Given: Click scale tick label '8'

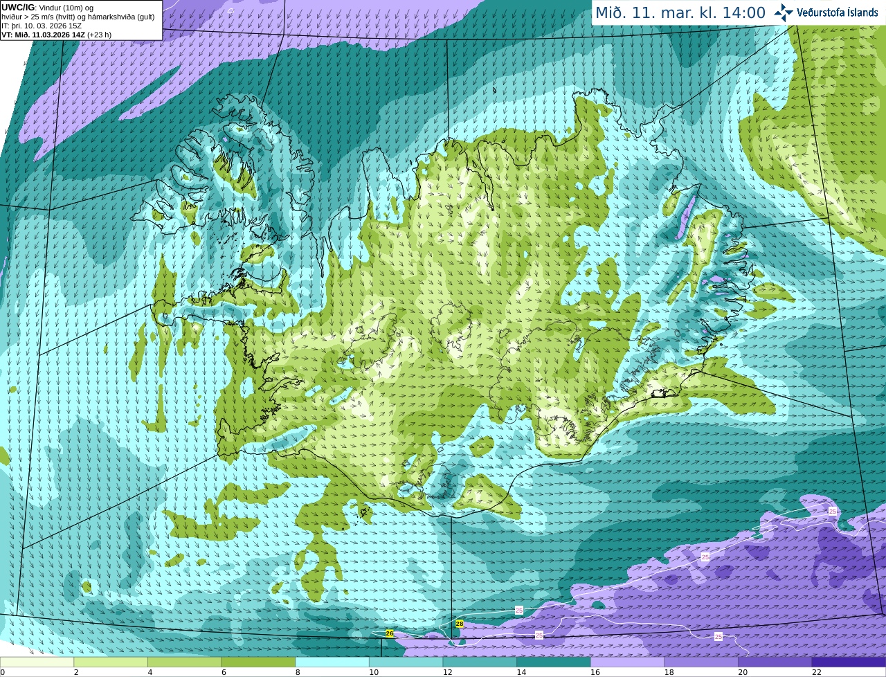Looking at the screenshot, I should [298, 672].
